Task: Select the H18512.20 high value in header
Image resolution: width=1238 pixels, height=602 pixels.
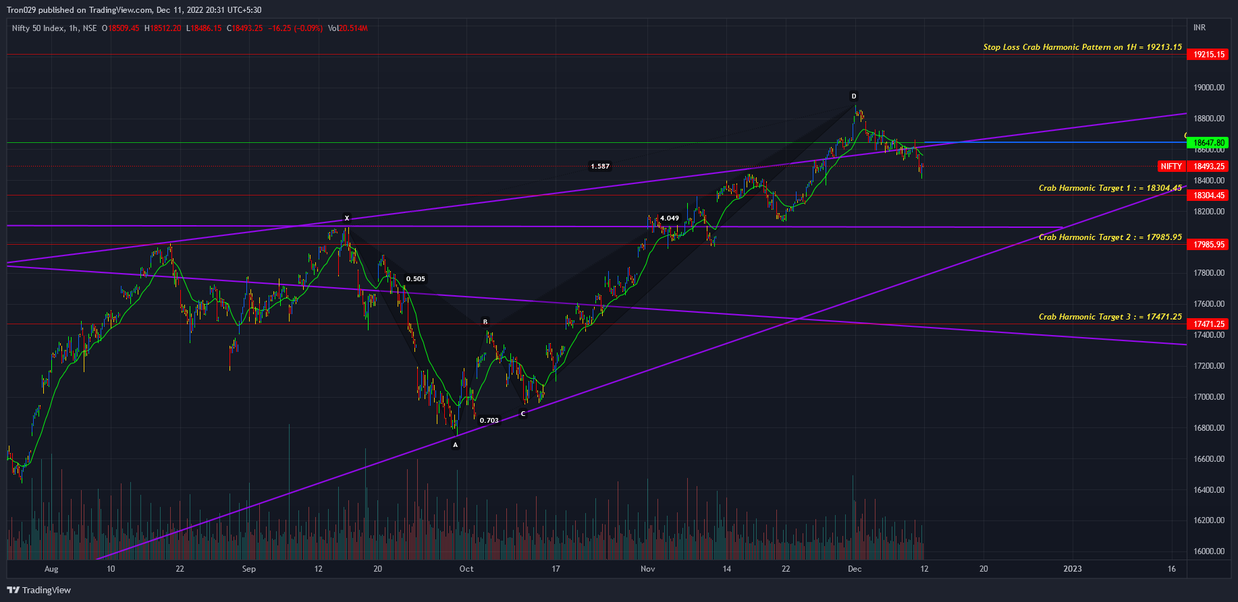Action: 163,28
